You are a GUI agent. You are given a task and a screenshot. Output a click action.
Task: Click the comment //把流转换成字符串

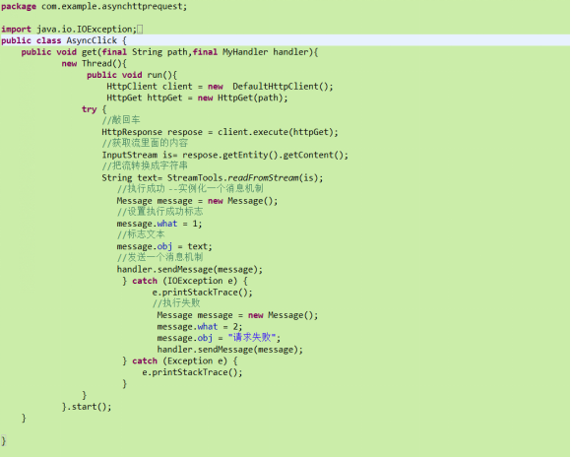pyautogui.click(x=145, y=165)
